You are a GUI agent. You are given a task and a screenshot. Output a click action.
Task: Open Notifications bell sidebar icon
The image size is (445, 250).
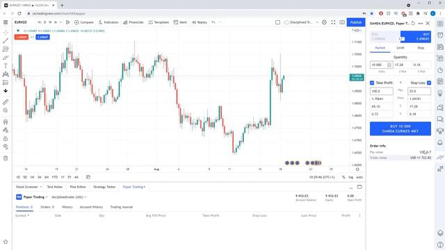(440, 142)
